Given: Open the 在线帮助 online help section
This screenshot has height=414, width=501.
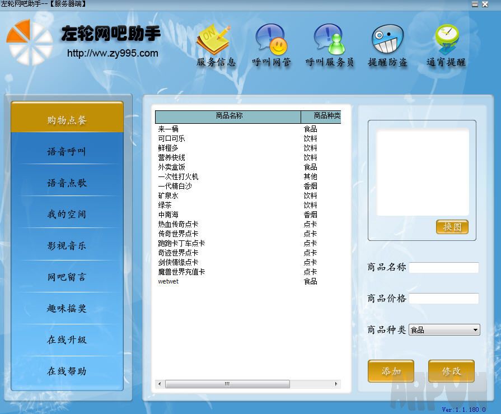Looking at the screenshot, I should point(67,371).
